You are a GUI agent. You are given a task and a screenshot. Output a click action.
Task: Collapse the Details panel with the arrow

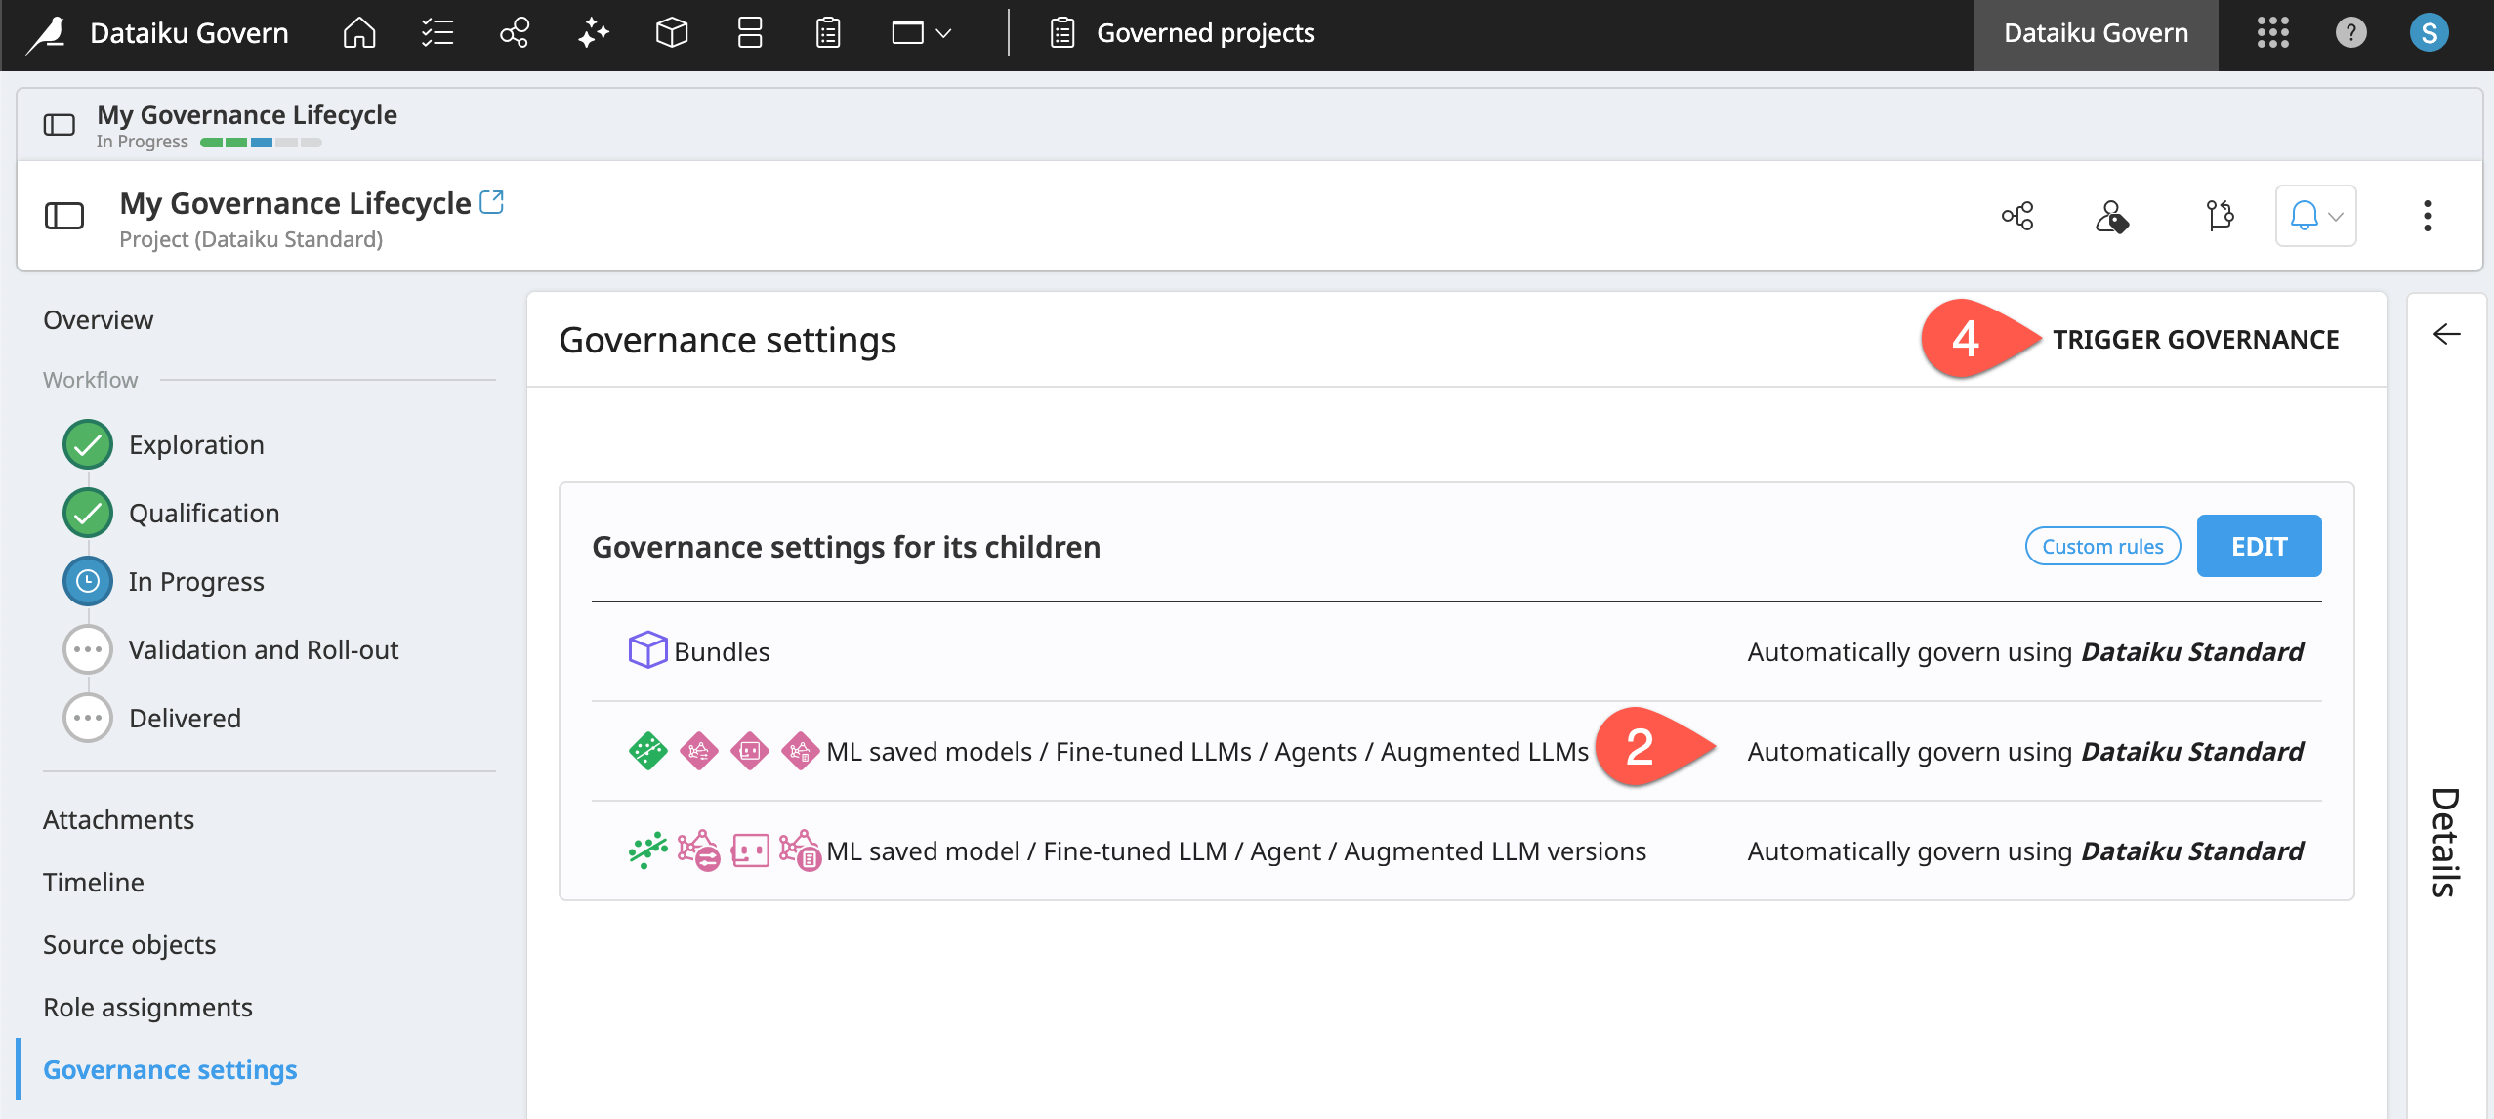[x=2447, y=335]
